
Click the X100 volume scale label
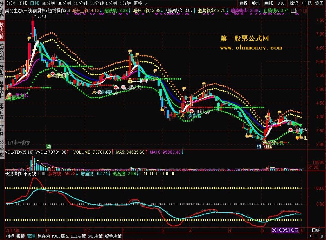313,167
